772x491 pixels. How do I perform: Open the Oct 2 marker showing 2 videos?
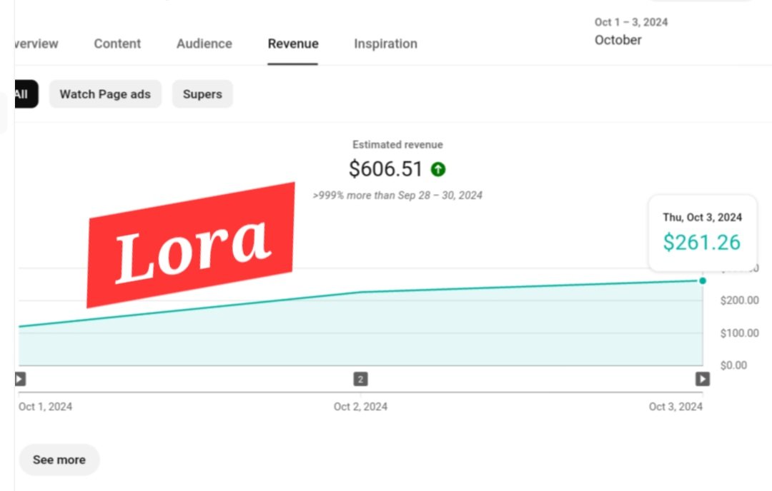click(360, 379)
